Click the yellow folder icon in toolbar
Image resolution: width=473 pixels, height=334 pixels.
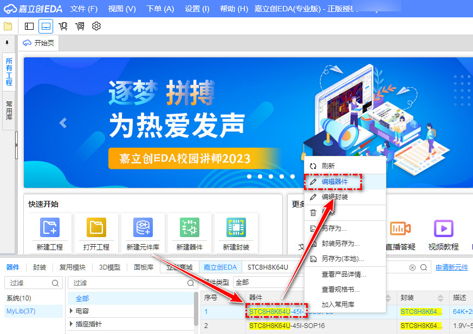click(x=8, y=26)
